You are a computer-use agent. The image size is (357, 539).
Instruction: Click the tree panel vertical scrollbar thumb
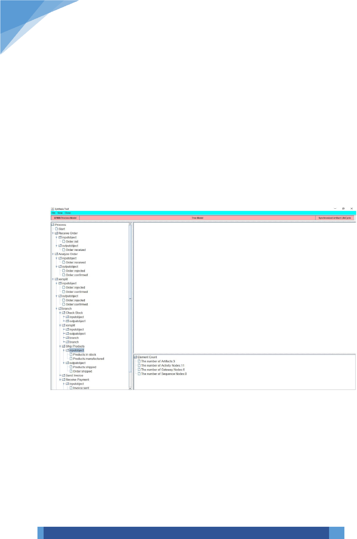tap(130, 299)
